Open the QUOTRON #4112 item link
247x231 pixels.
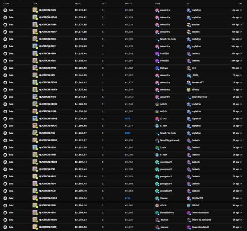tap(48, 177)
